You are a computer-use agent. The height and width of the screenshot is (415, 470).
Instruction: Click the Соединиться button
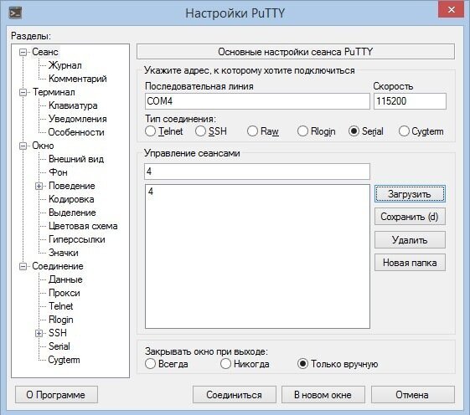[234, 395]
